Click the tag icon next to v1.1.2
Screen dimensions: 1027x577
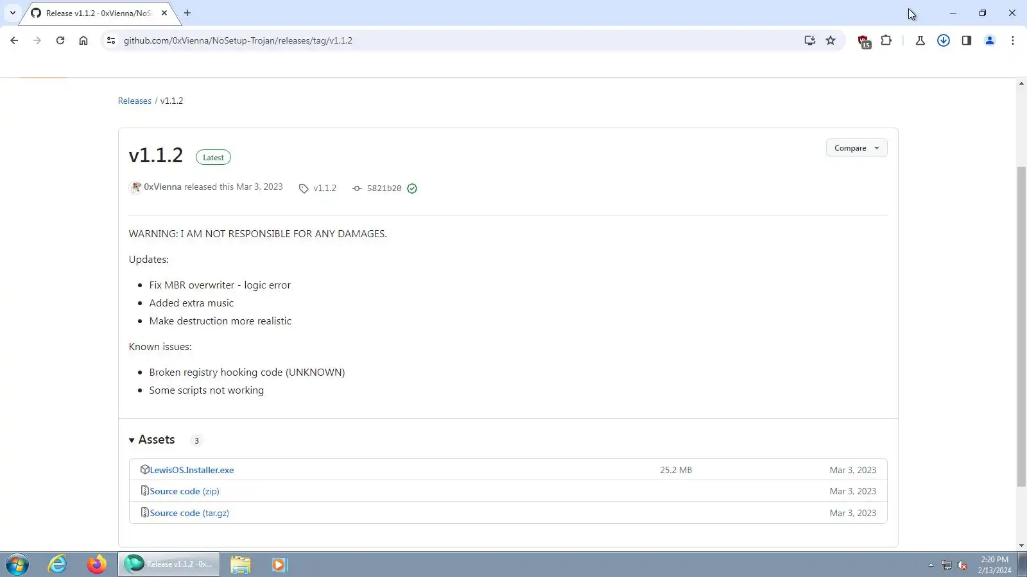304,188
